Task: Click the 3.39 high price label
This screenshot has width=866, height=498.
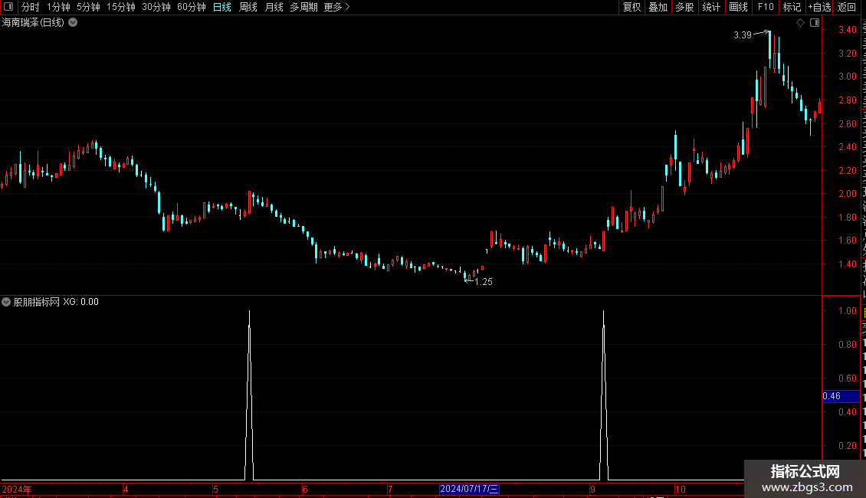Action: point(743,35)
